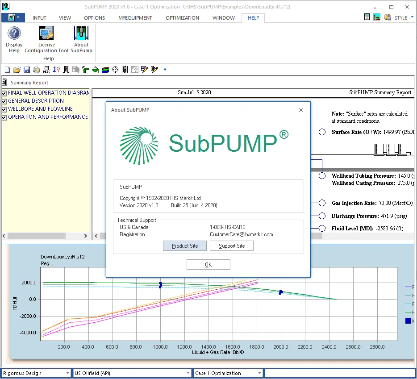The width and height of the screenshot is (417, 379).
Task: Click the Print toolbar icon
Action: click(37, 70)
